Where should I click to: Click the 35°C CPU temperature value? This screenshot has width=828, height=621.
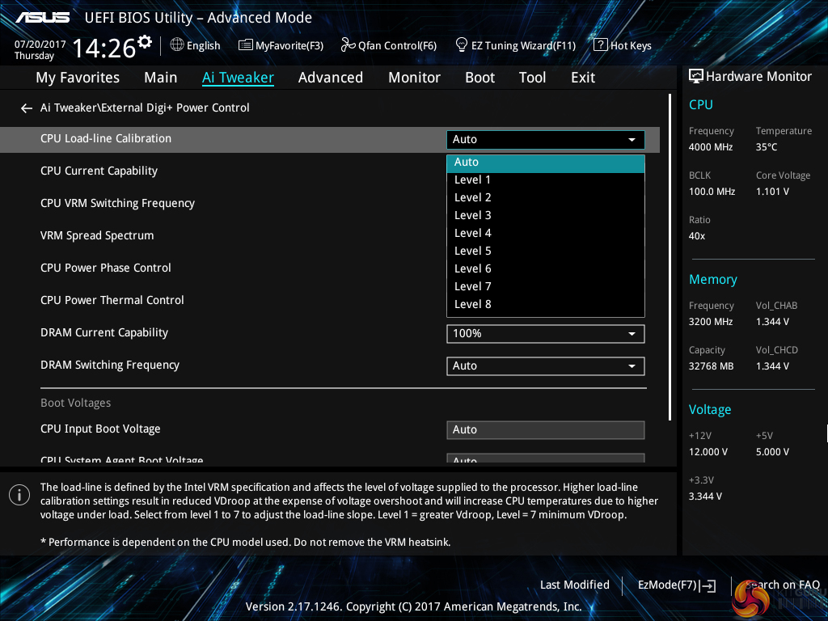pyautogui.click(x=767, y=147)
